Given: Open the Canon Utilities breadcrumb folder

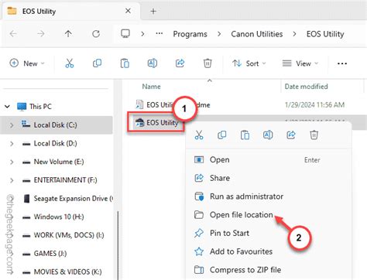Looking at the screenshot, I should 257,34.
